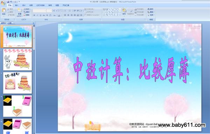Open the font size combo box
This screenshot has height=134, width=210.
[49, 10]
